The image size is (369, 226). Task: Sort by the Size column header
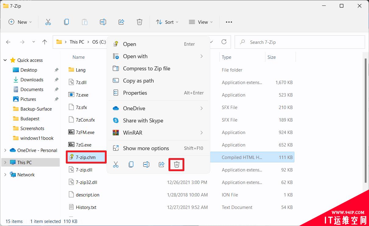click(x=271, y=57)
